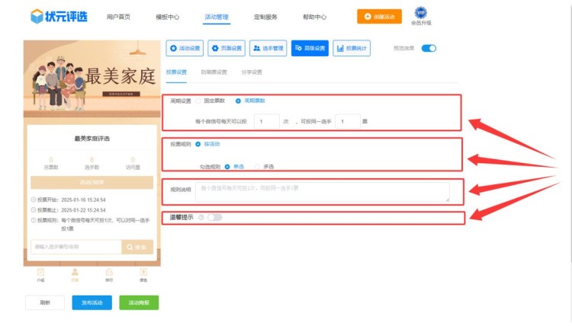This screenshot has width=572, height=326.
Task: Click the VIP 会员升级 badge icon
Action: 421,13
